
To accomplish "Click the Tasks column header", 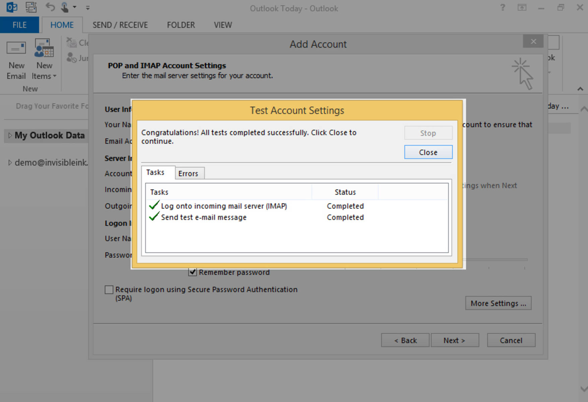I will [x=229, y=192].
